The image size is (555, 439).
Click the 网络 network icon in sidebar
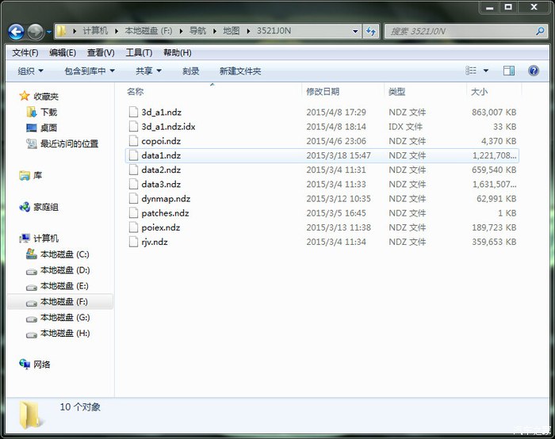coord(25,365)
